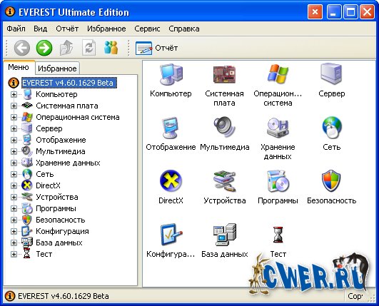Click the Тест hourglass icon in right pane

tap(278, 234)
